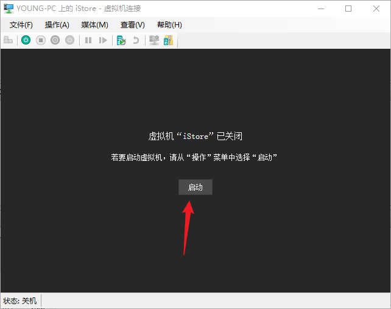
Task: Click the 若要启动虚拟机 instruction text
Action: [194, 157]
